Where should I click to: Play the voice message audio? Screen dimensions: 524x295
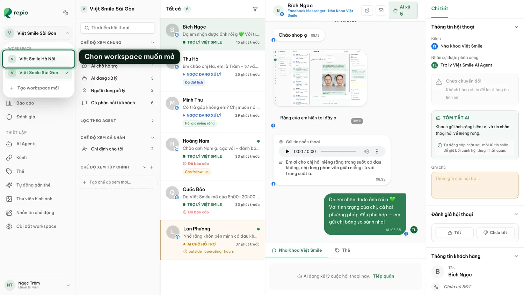coord(287,151)
